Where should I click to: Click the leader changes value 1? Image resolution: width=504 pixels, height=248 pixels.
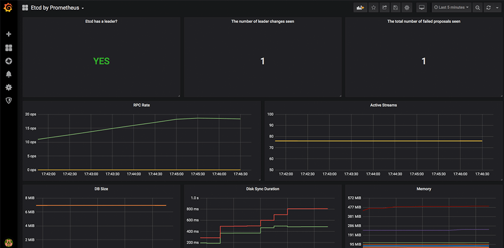point(262,61)
